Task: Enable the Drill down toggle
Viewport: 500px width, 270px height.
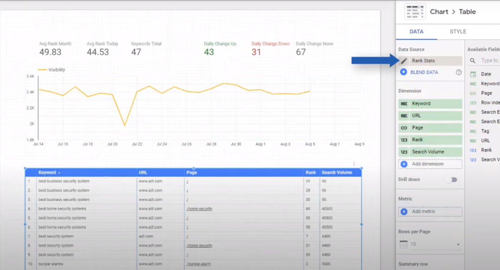Action: 452,180
